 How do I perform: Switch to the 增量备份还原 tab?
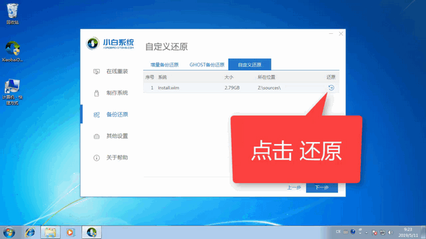point(164,65)
